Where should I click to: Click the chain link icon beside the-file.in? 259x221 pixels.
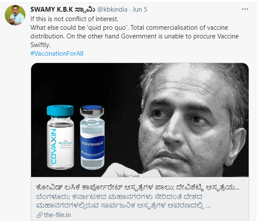pos(40,215)
